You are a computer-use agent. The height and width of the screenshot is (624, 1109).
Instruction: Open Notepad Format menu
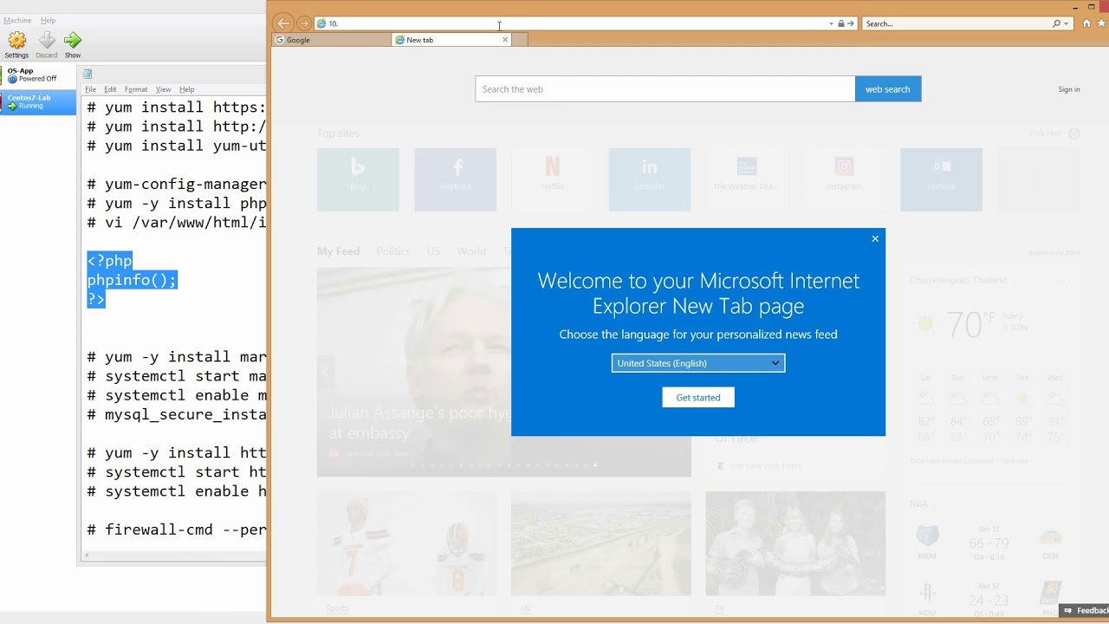point(136,89)
